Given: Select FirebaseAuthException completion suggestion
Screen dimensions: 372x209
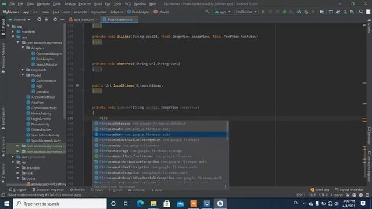Looking at the screenshot, I should coord(159,172).
